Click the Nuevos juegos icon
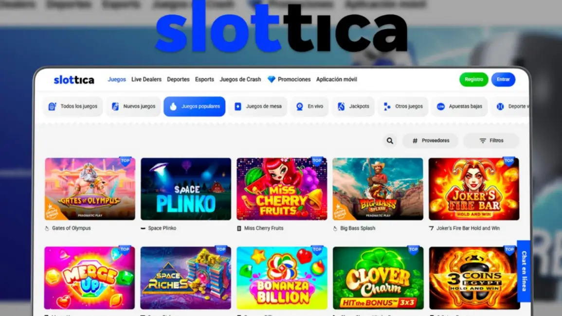 (x=115, y=106)
